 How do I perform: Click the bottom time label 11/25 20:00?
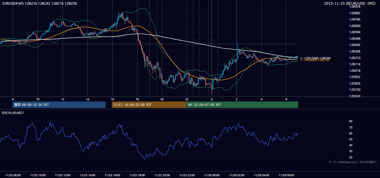162,175
